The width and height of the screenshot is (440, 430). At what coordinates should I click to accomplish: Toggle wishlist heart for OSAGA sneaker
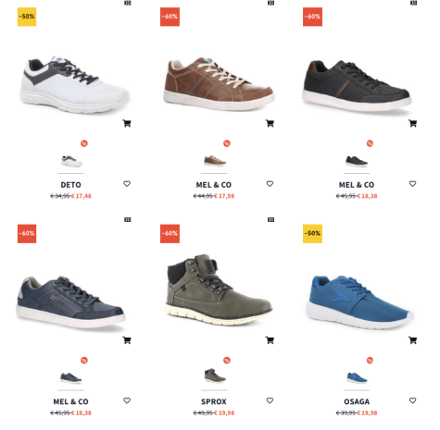pyautogui.click(x=413, y=400)
